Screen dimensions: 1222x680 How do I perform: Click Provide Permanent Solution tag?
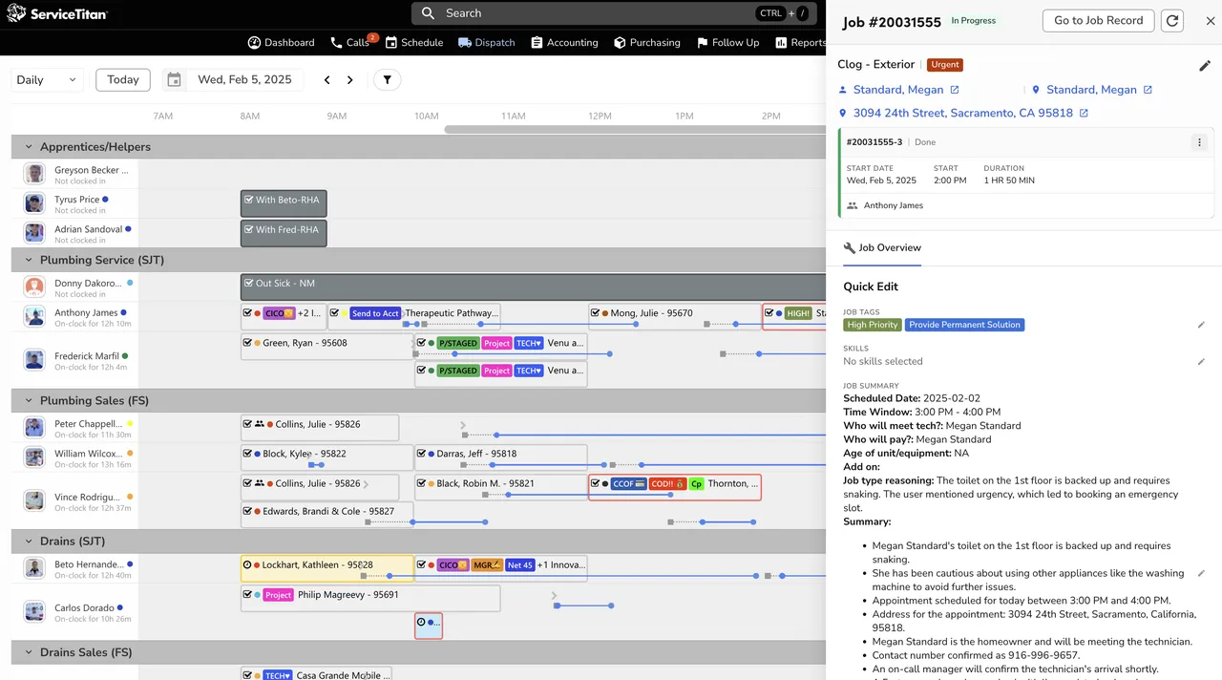(964, 325)
